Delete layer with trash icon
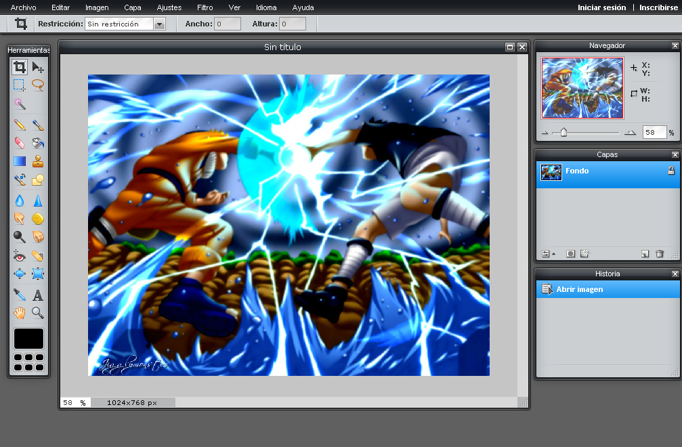The image size is (682, 447). (660, 253)
